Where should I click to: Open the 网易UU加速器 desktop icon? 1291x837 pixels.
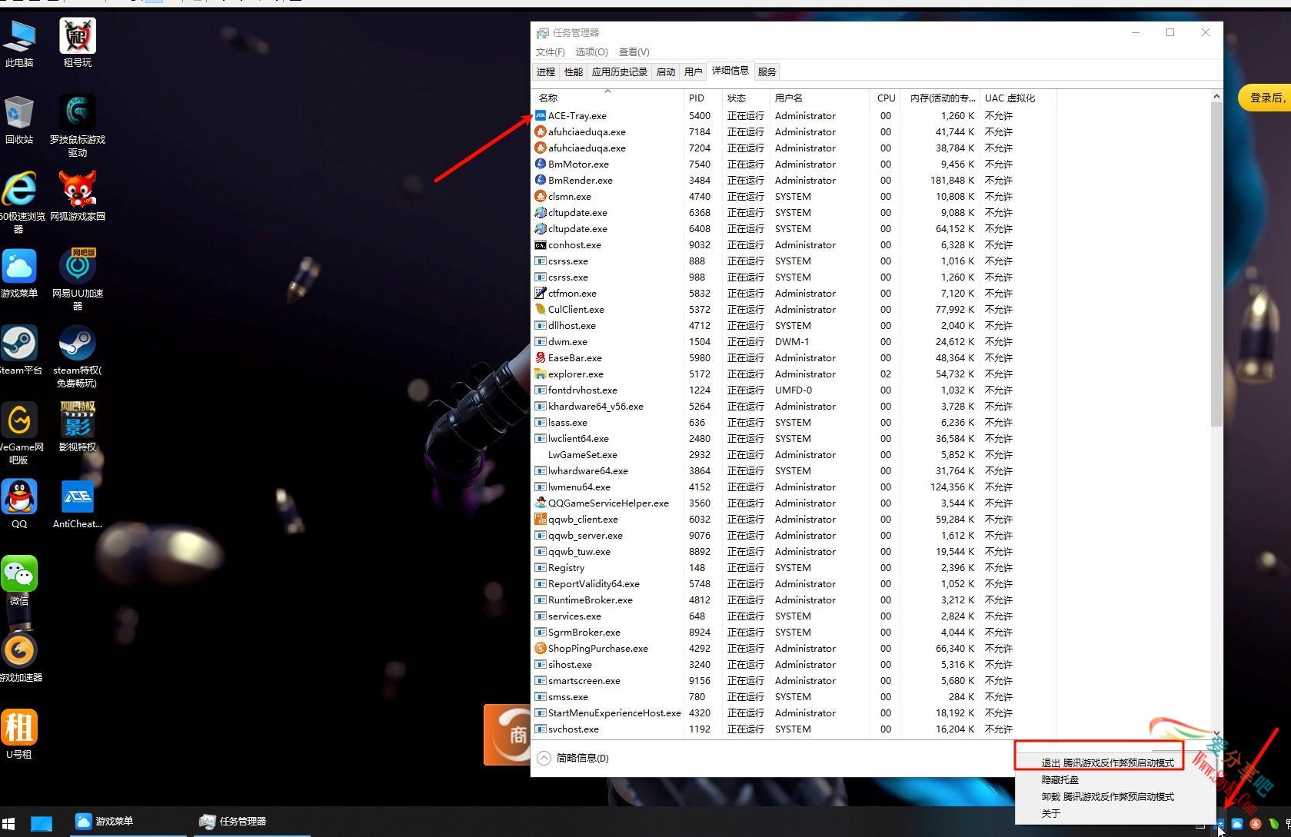[x=77, y=267]
